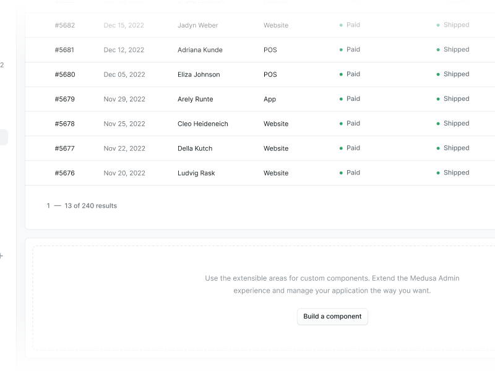495x376 pixels.
Task: Open order #5679
Action: pyautogui.click(x=65, y=99)
